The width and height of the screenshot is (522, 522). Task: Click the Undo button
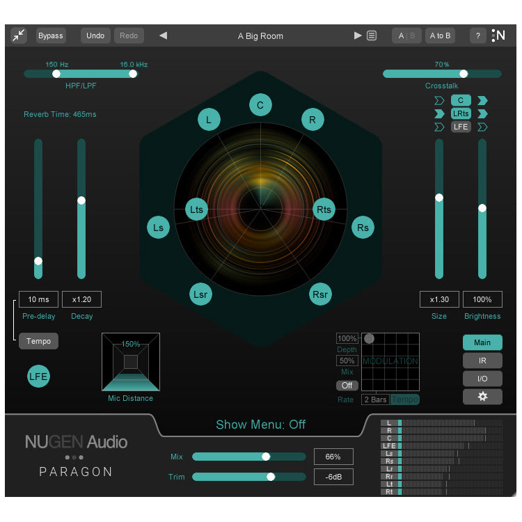pyautogui.click(x=95, y=35)
